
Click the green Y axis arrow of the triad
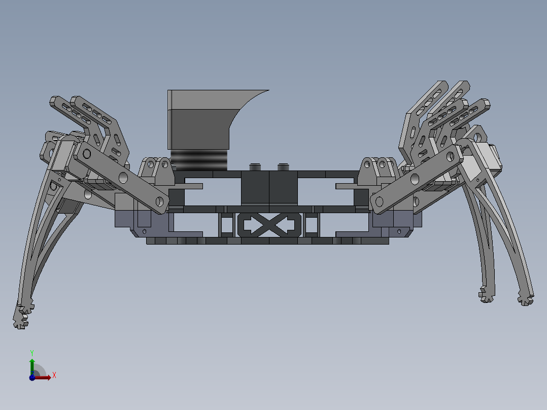[32, 366]
